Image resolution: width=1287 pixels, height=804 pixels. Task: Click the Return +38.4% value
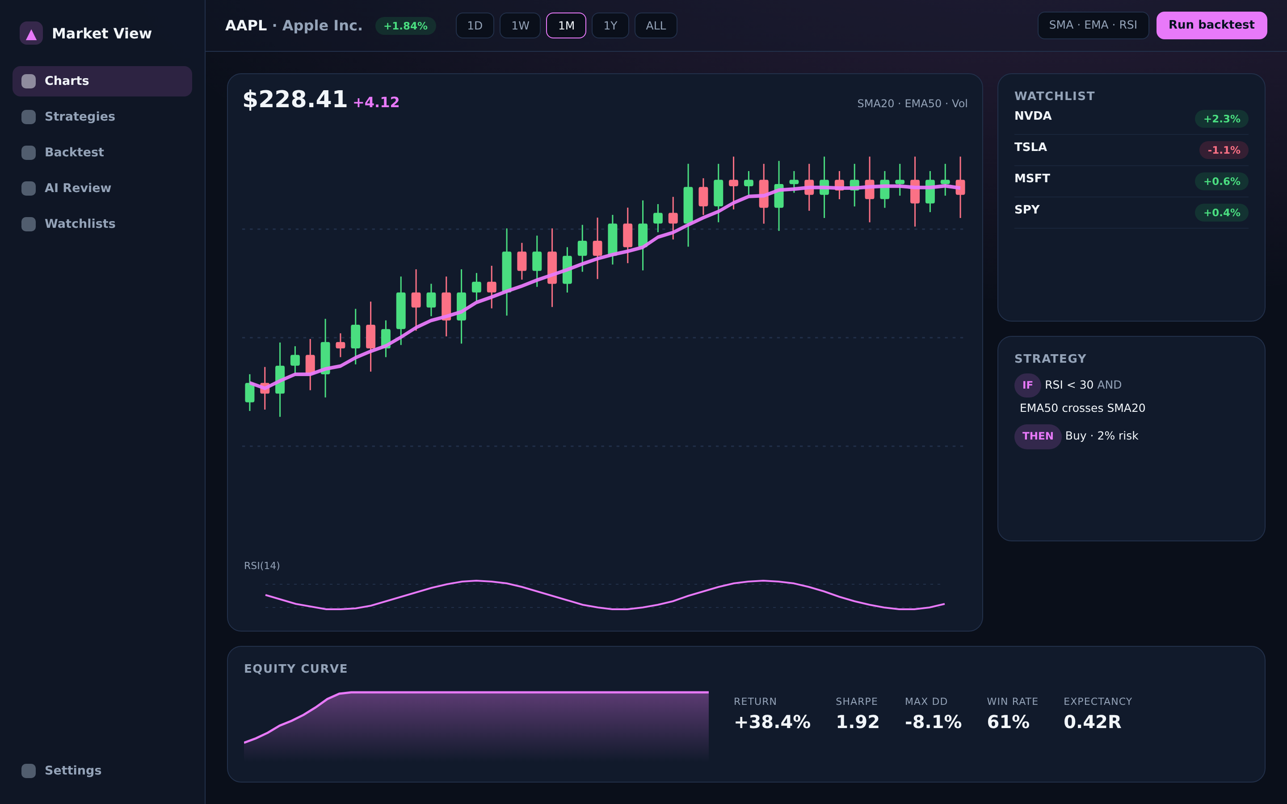point(772,722)
